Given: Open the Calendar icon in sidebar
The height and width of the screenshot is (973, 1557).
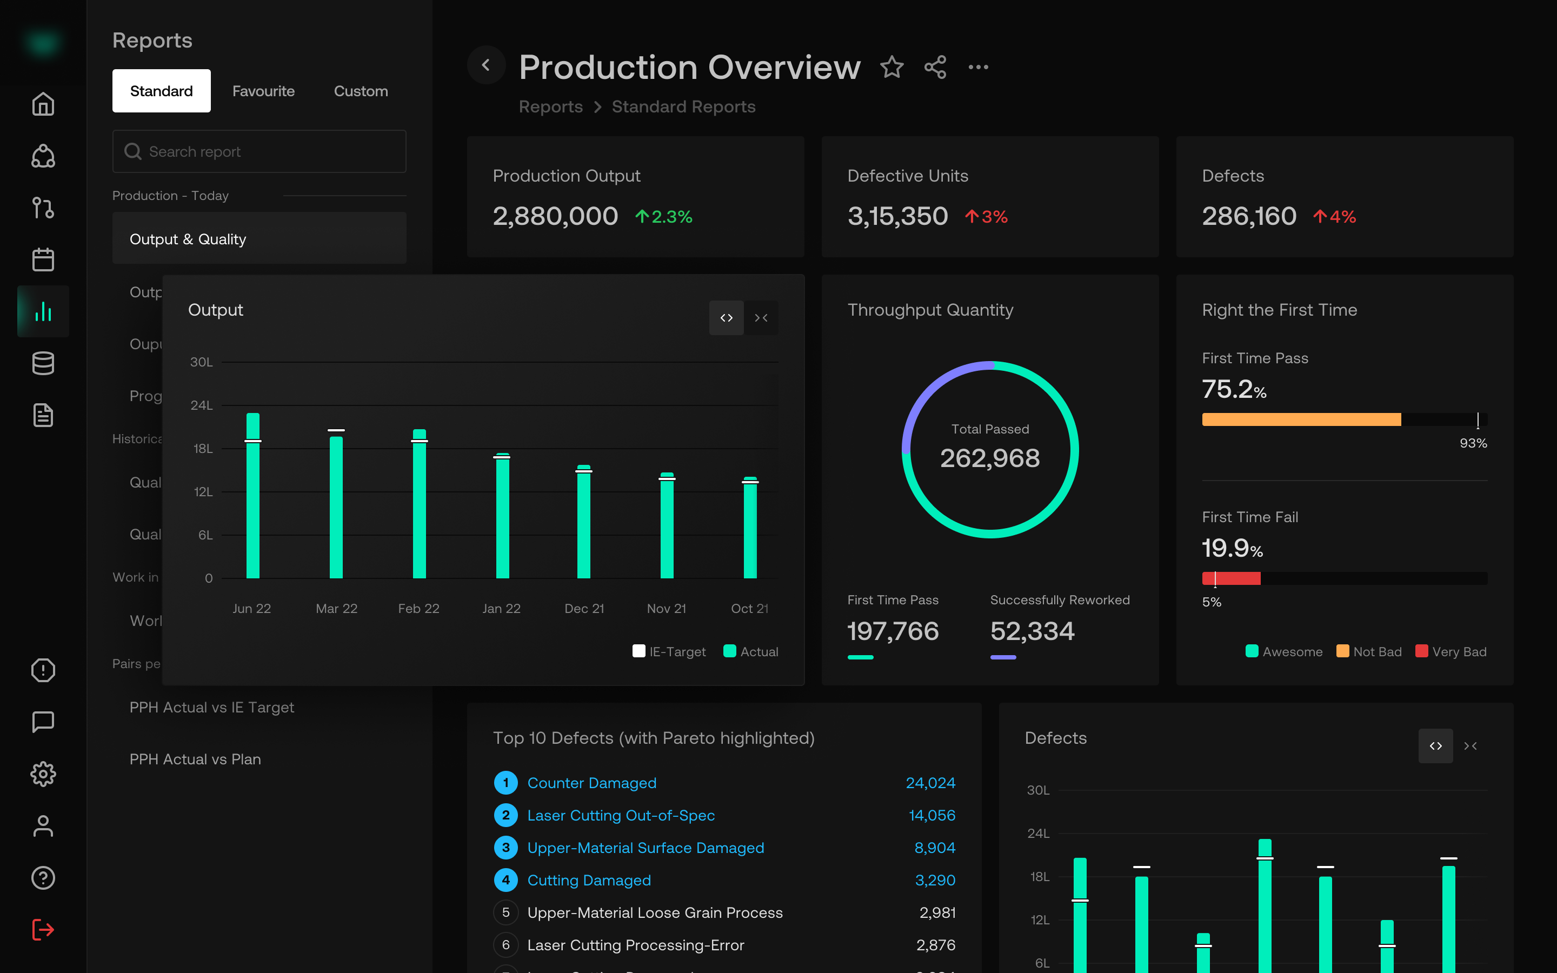Looking at the screenshot, I should (x=43, y=259).
